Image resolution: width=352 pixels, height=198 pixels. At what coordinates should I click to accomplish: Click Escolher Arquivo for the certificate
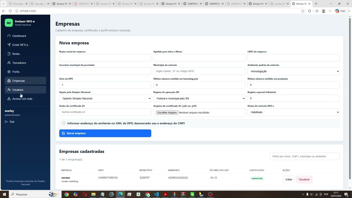tap(167, 112)
